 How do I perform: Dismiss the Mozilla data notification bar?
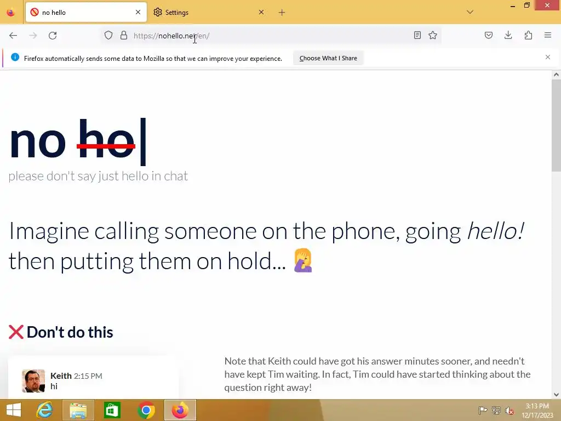click(x=548, y=57)
